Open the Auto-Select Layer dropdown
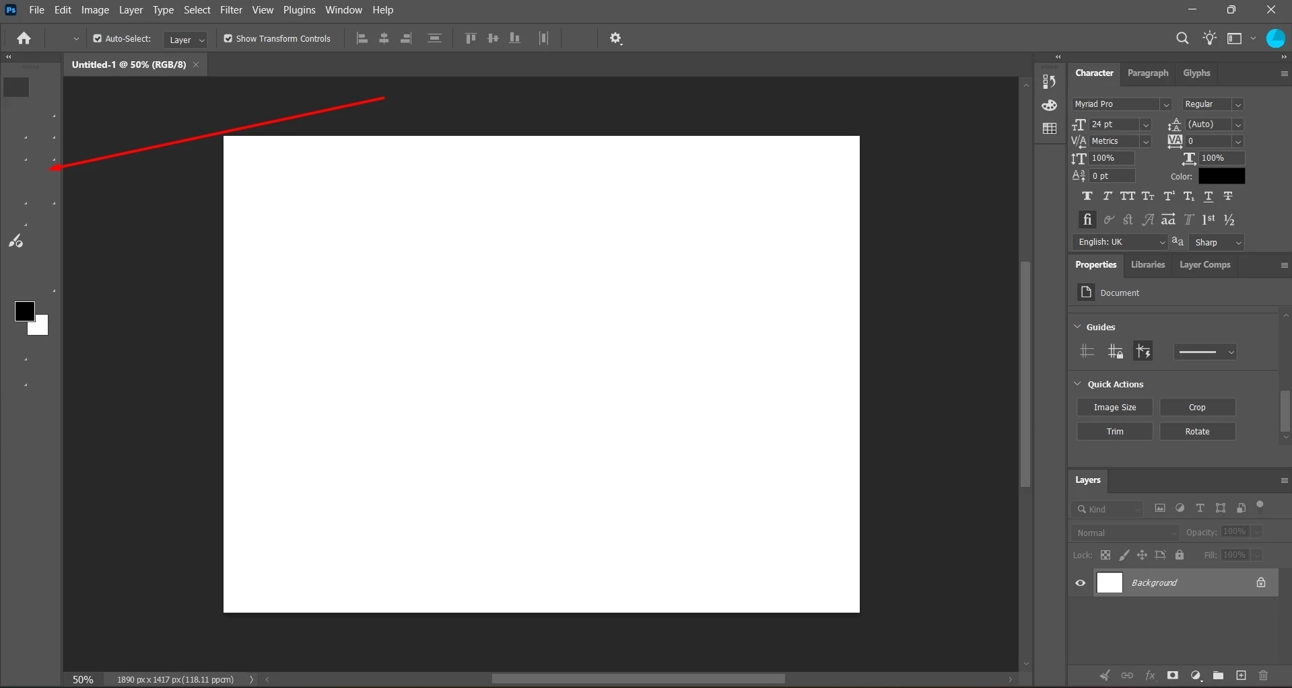 pyautogui.click(x=185, y=40)
